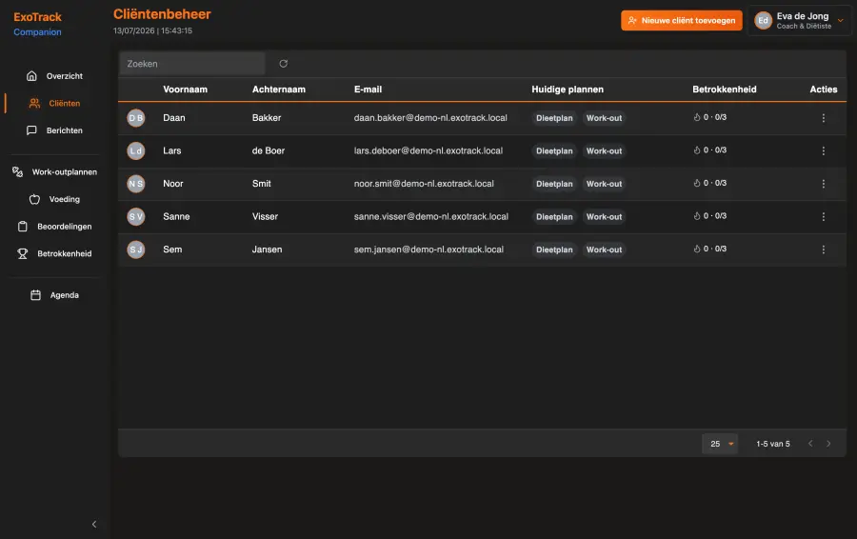Go to Work-outplannen in the sidebar
This screenshot has width=857, height=539.
54,171
